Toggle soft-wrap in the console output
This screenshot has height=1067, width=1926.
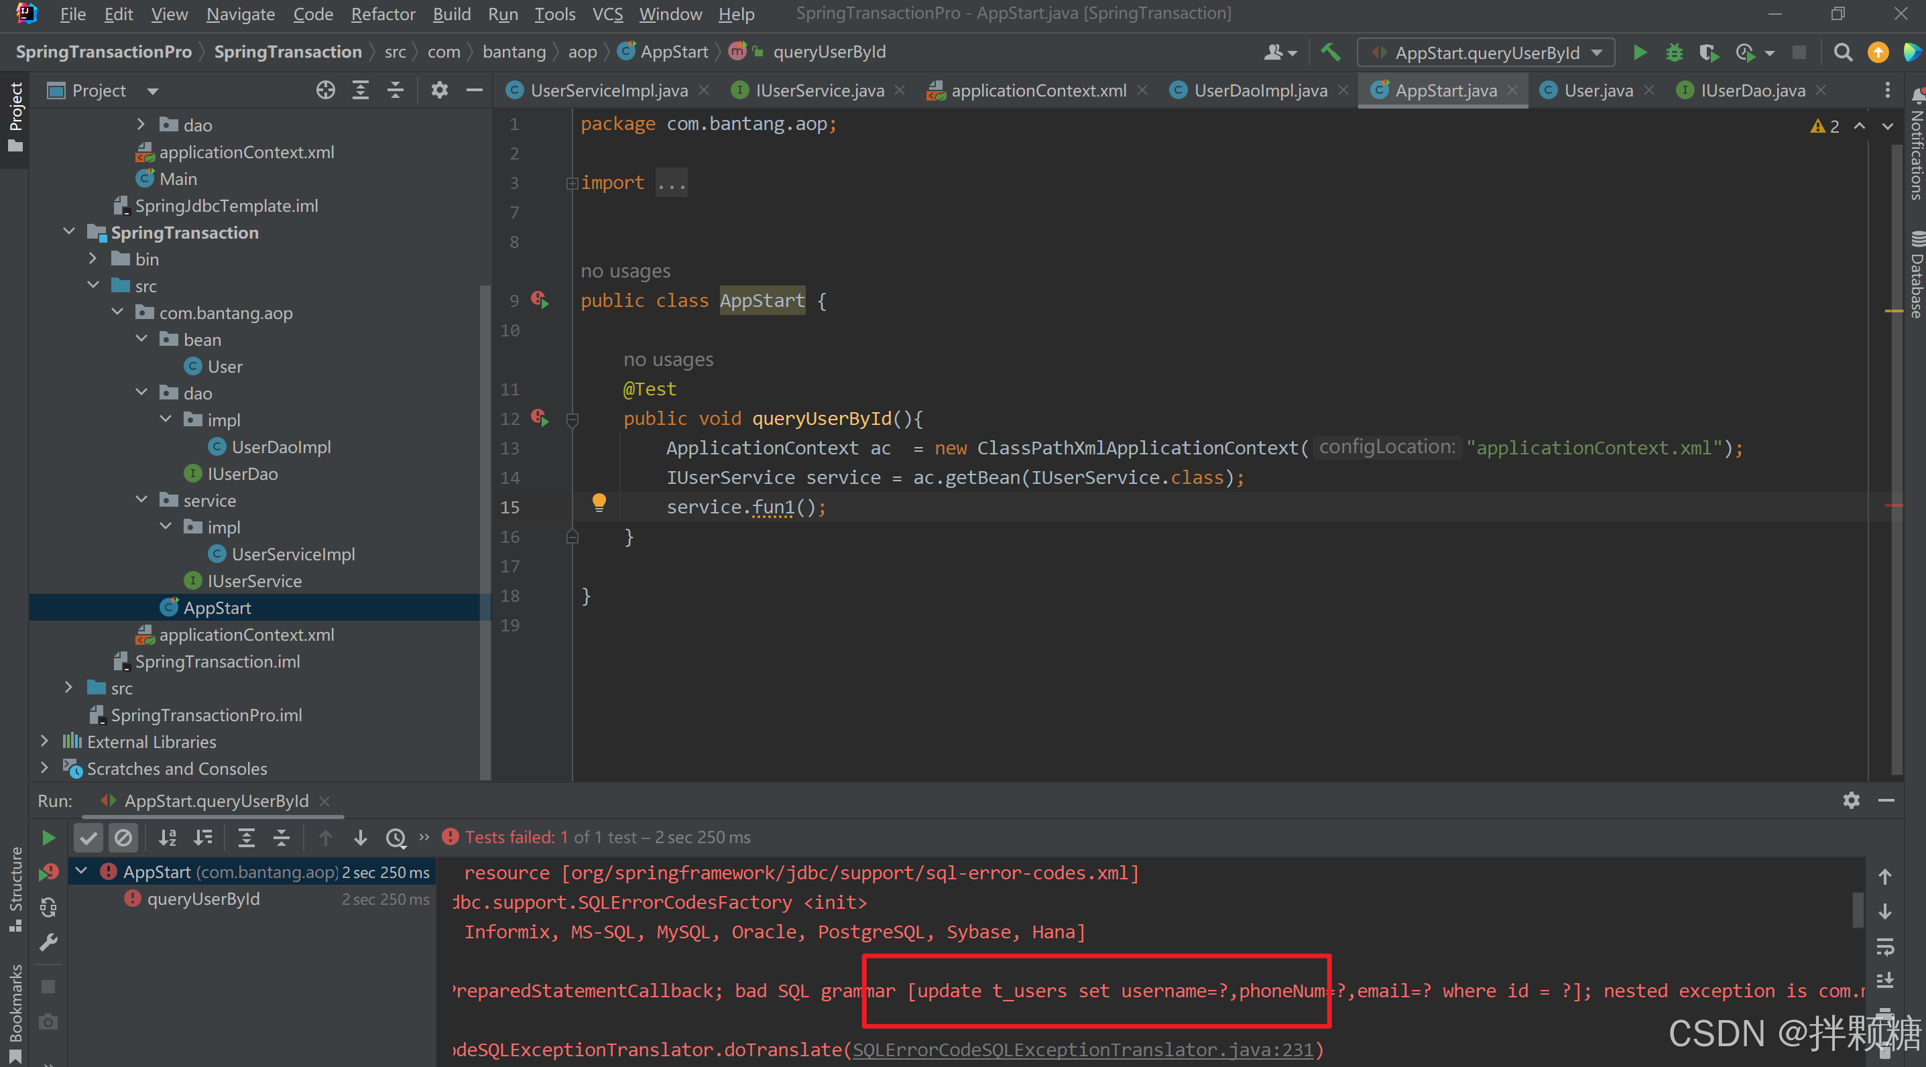[x=1885, y=946]
